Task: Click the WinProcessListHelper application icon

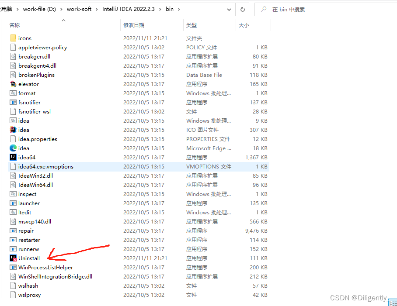Action: (13, 267)
